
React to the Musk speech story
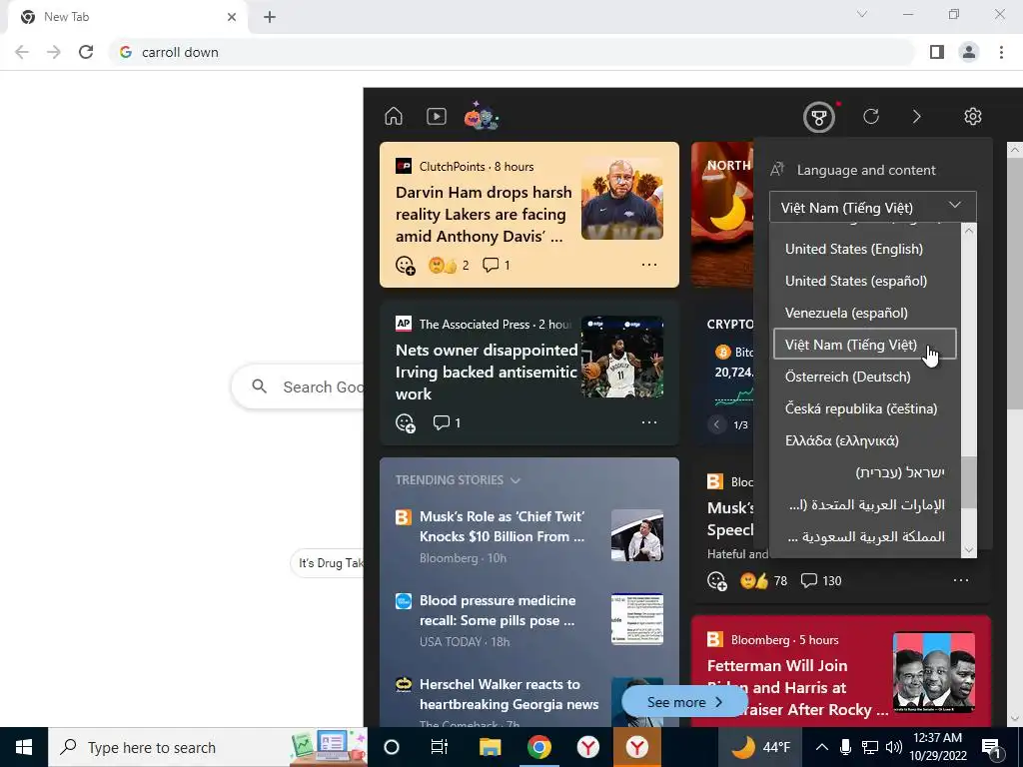pos(717,581)
